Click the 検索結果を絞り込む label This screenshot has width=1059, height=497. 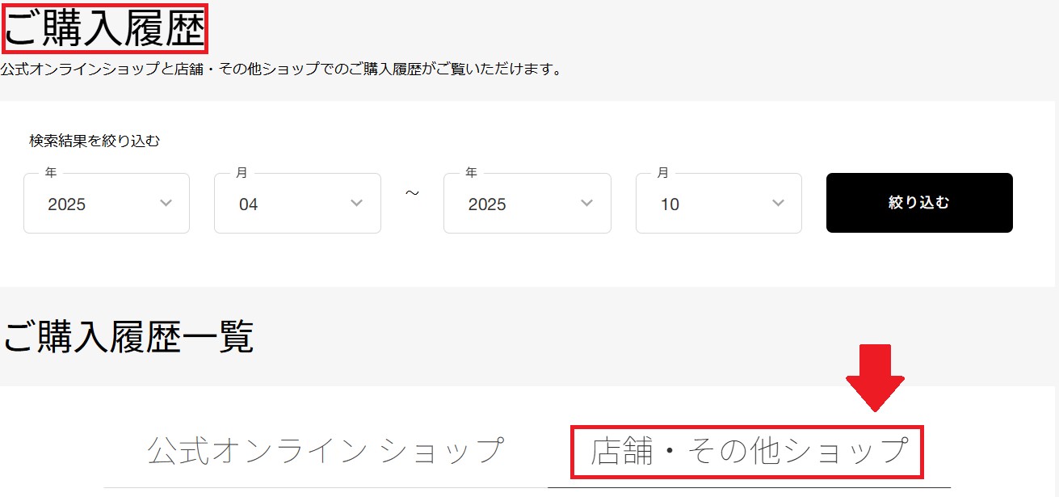point(95,141)
